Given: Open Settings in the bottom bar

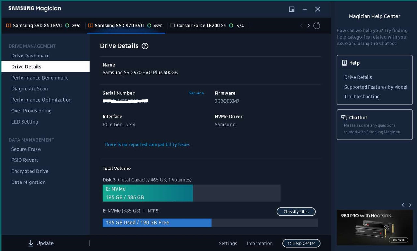Looking at the screenshot, I should (x=228, y=243).
